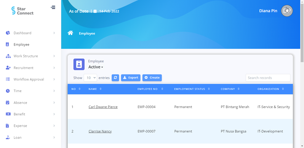Expand the Benefit menu chevron

coord(54,114)
